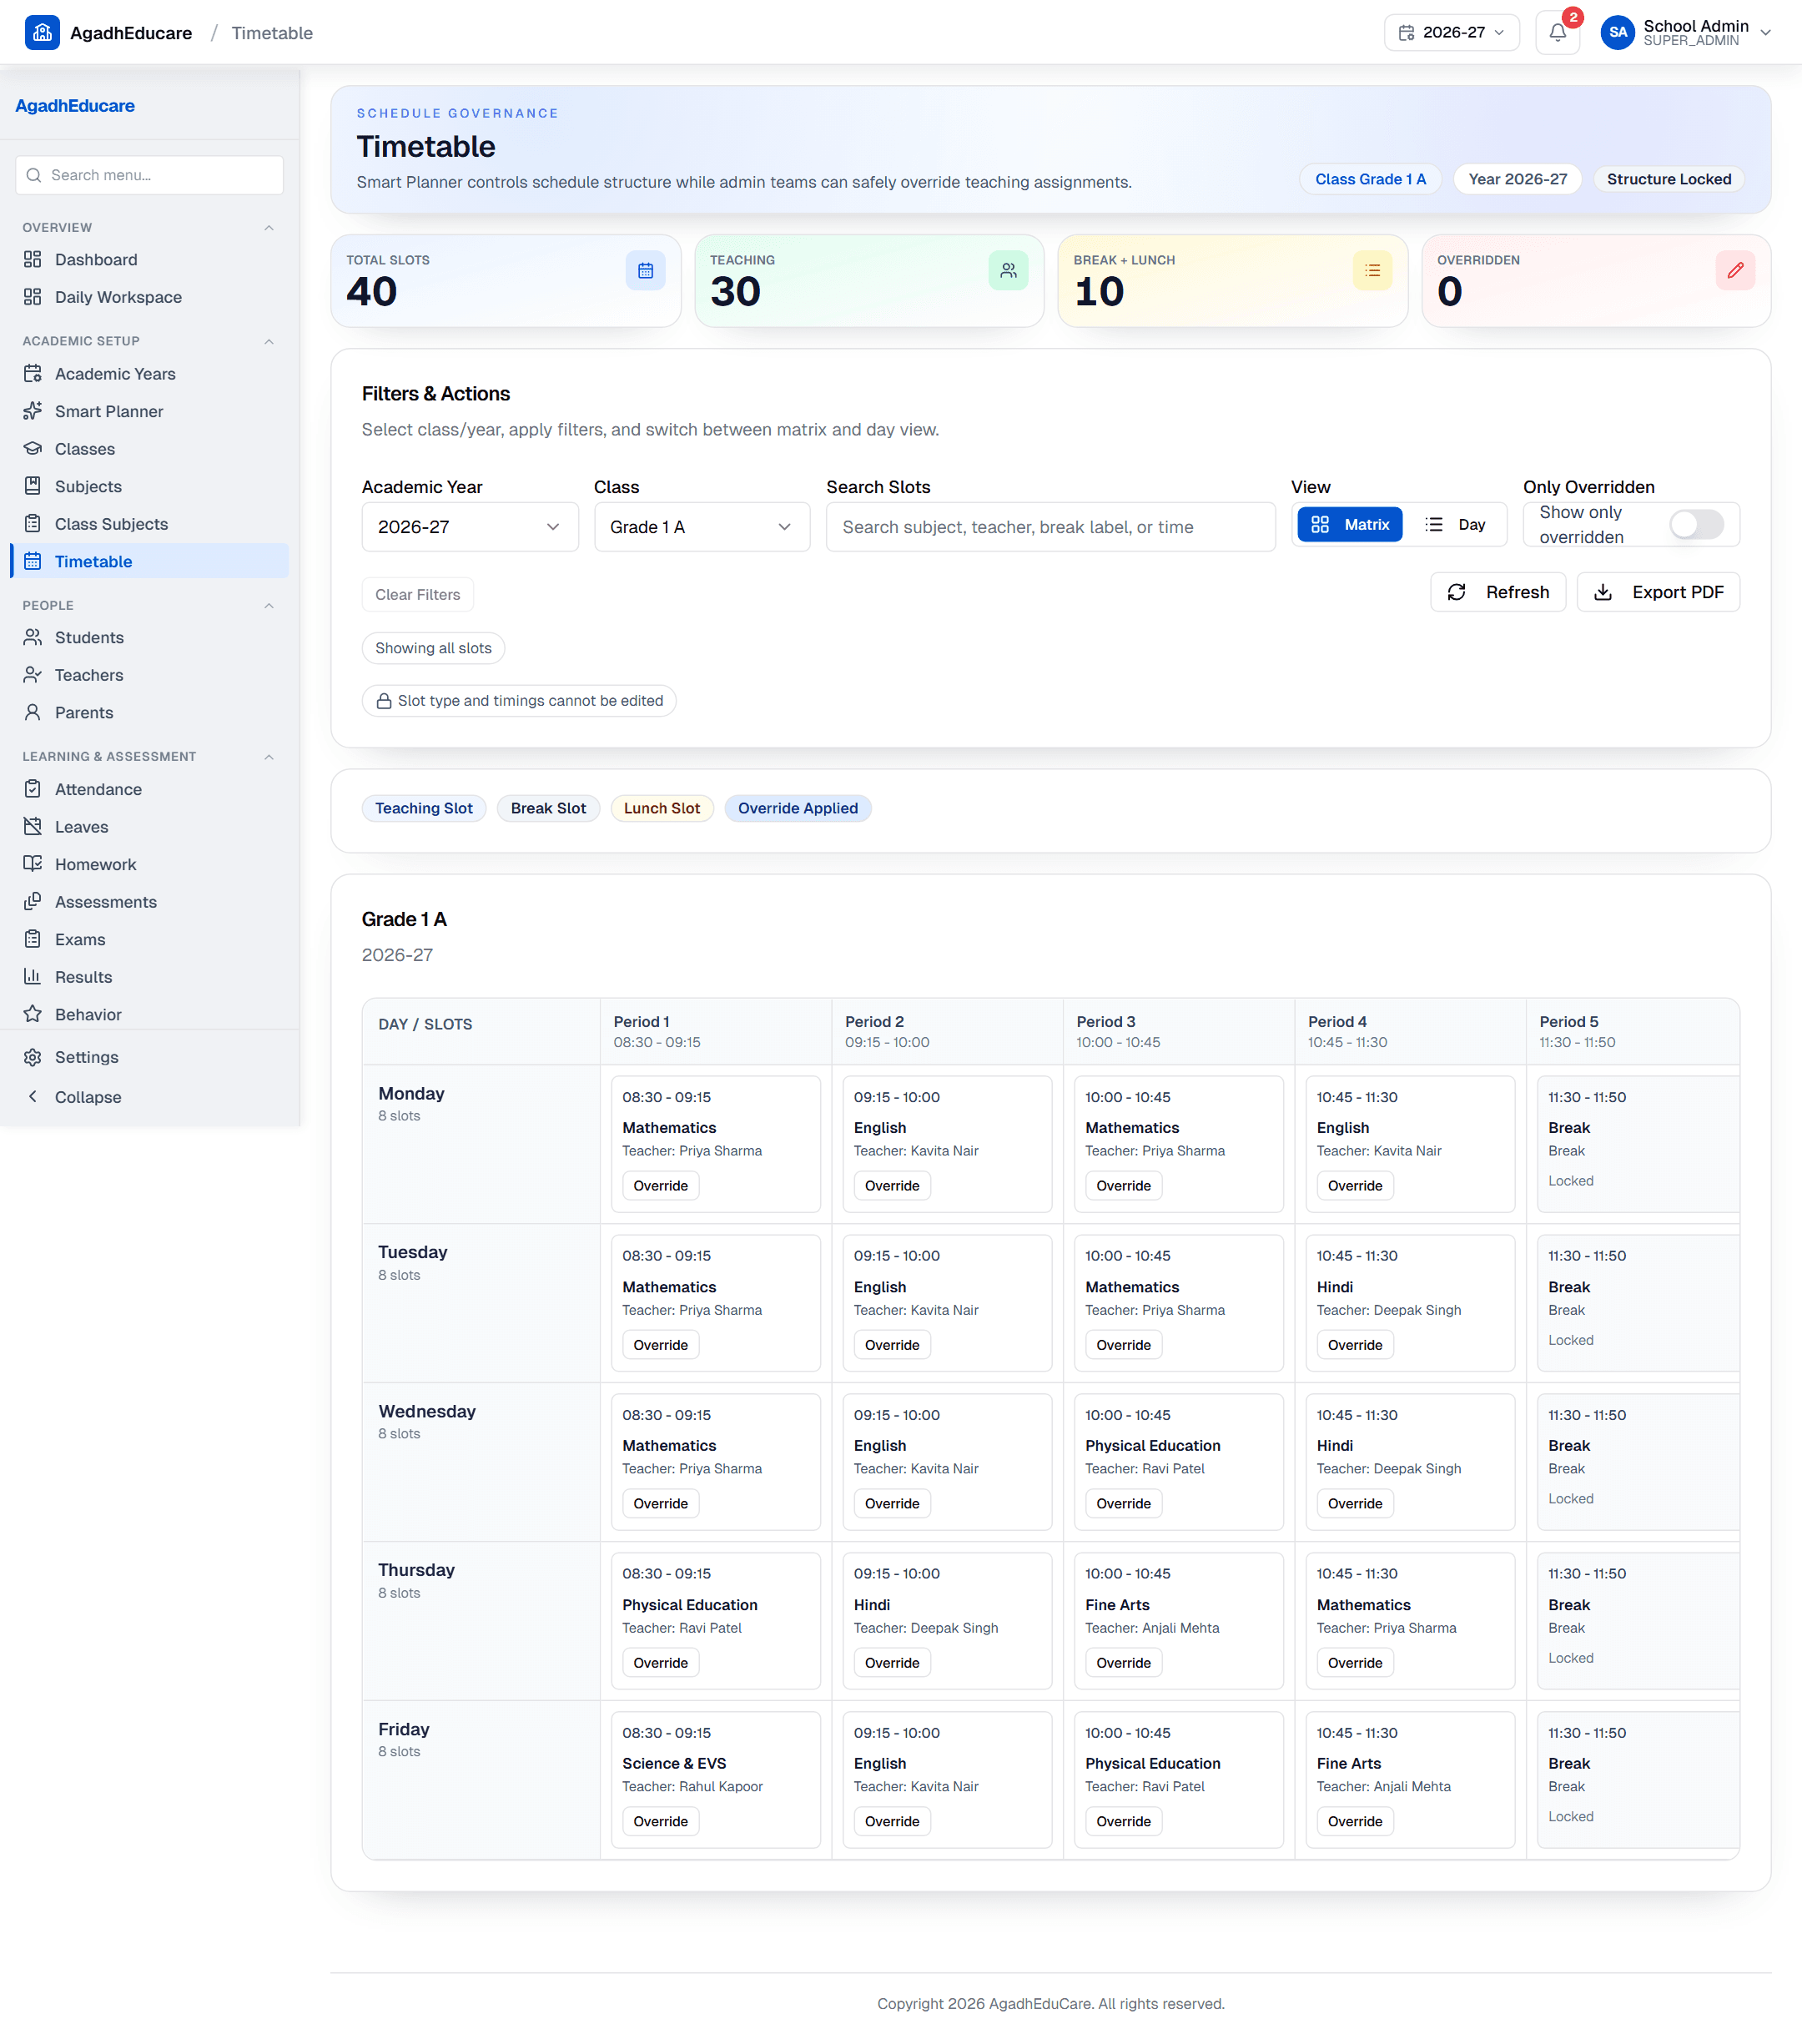Open the School Admin account menu chevron
Screen dimensions: 1802x2044
pyautogui.click(x=1766, y=33)
